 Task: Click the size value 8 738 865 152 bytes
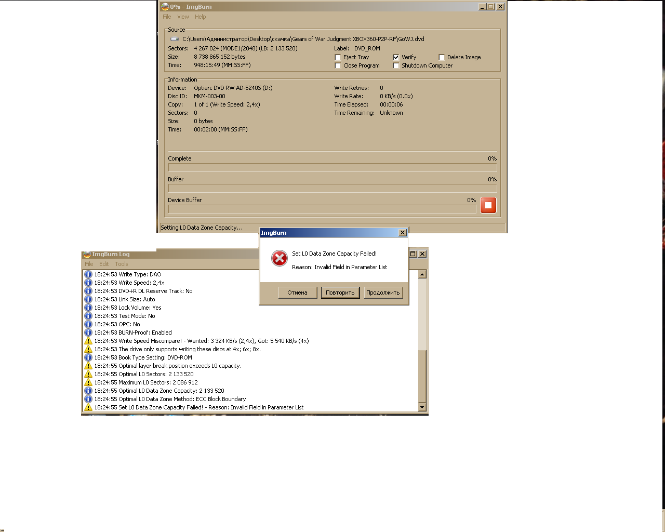220,57
